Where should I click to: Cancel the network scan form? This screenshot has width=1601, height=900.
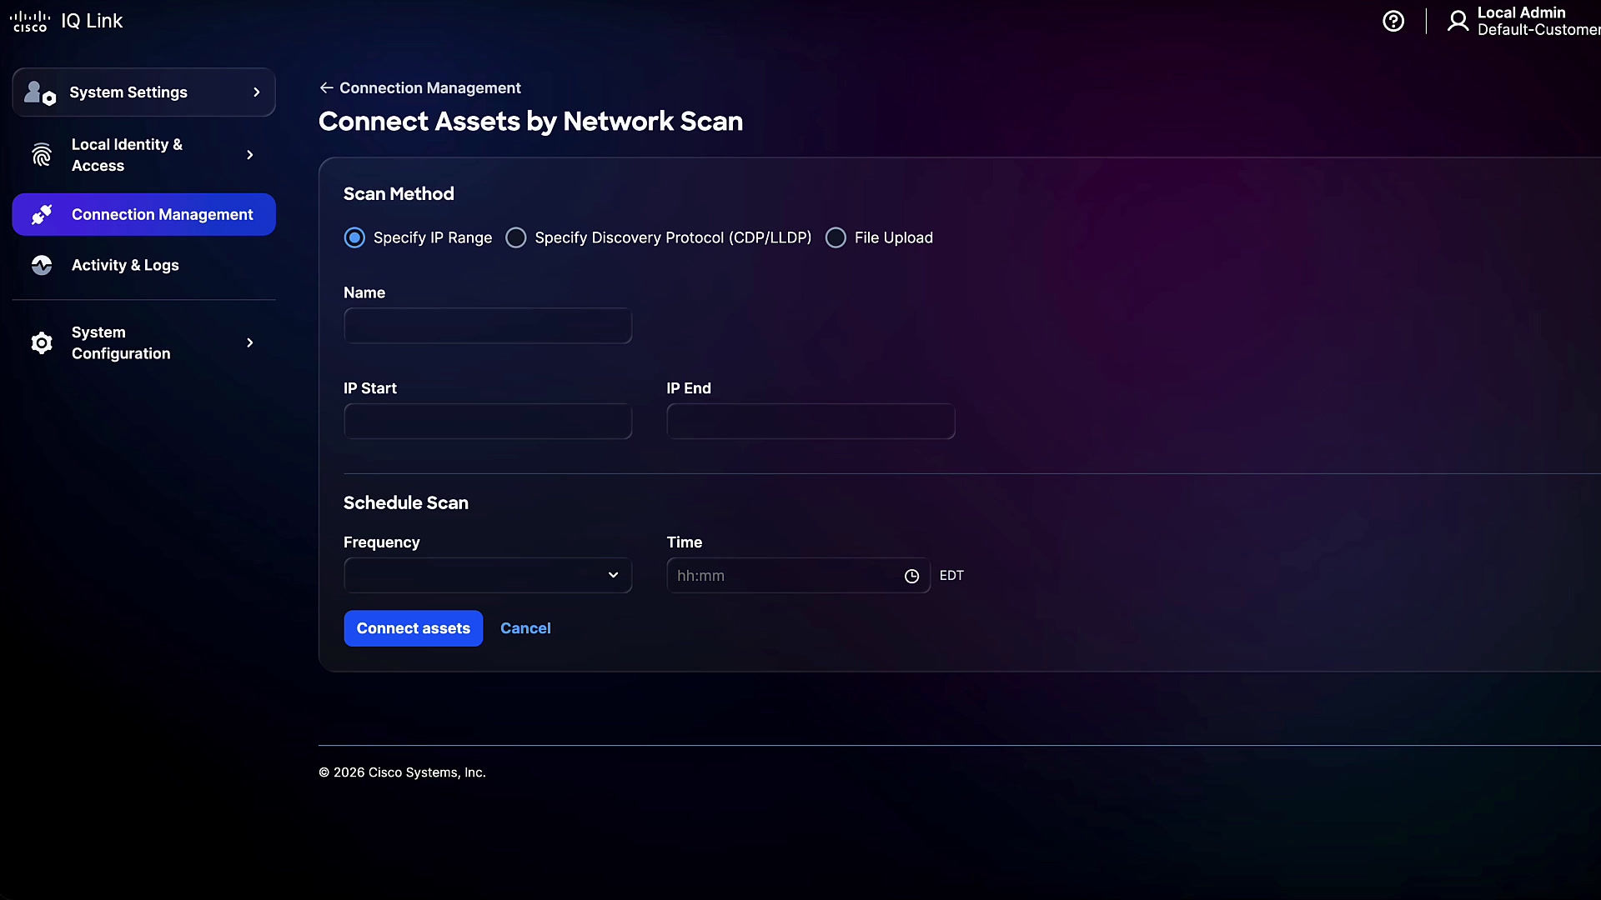[x=525, y=628]
